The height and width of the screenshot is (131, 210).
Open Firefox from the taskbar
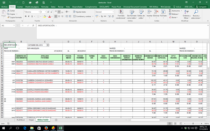46,128
